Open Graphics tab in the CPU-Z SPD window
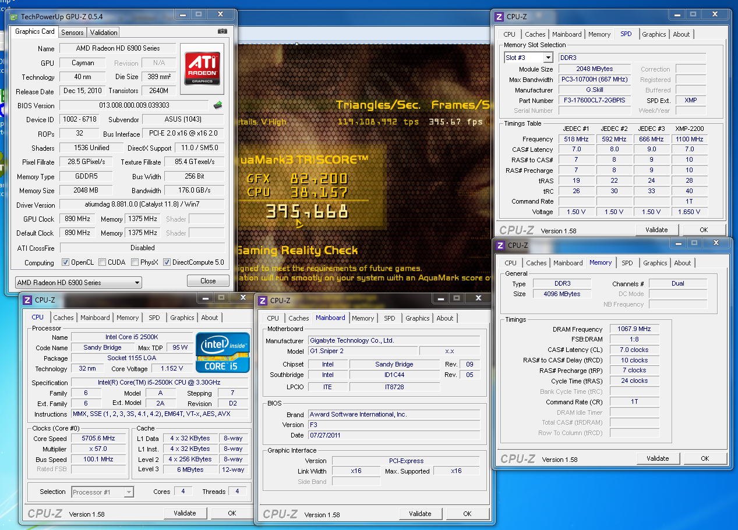 (654, 34)
